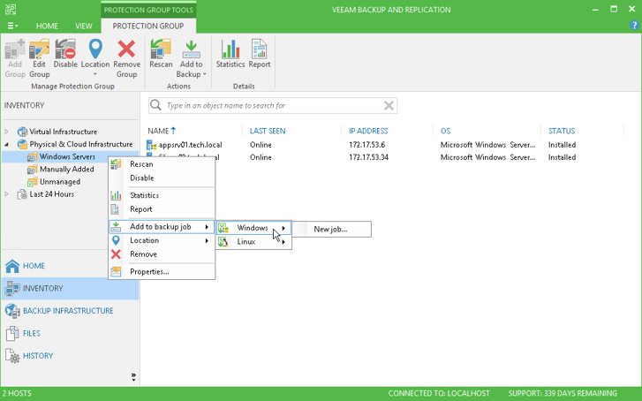Open Edit Group in the ribbon
The width and height of the screenshot is (642, 401).
coord(40,57)
